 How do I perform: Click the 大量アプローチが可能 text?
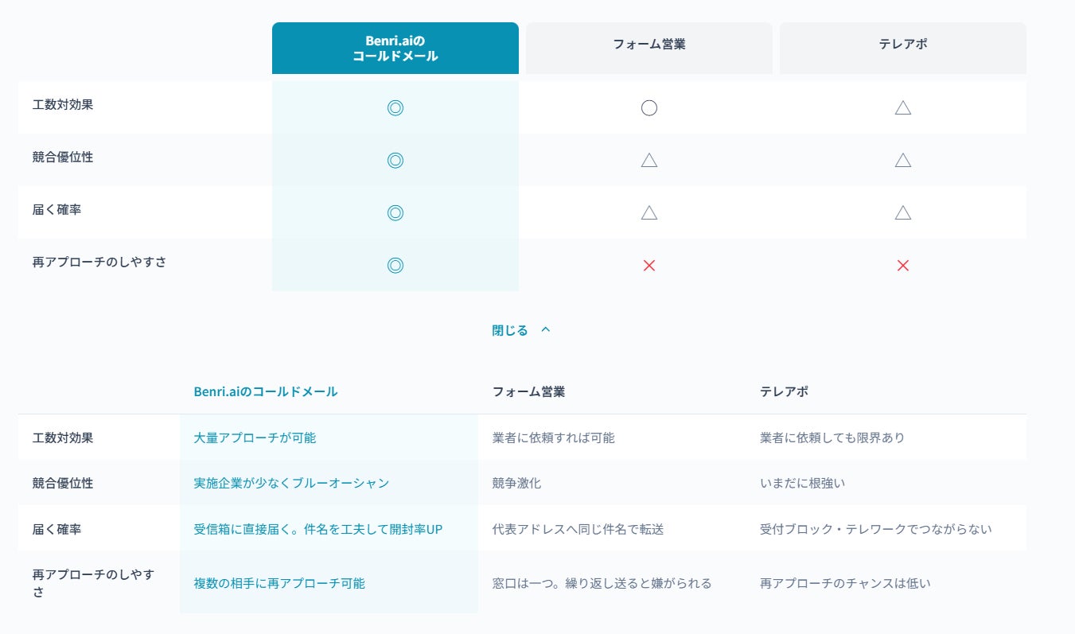click(x=255, y=438)
